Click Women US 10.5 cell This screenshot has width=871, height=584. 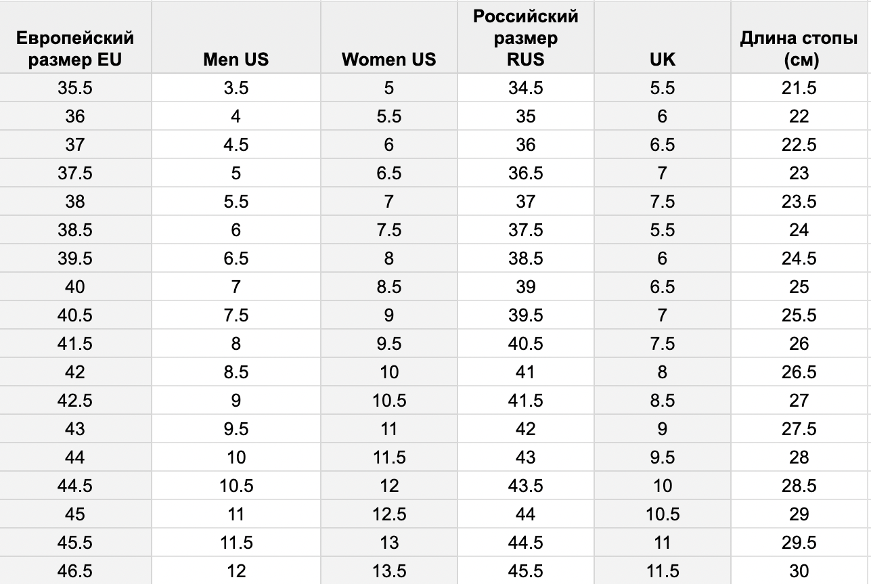[389, 401]
